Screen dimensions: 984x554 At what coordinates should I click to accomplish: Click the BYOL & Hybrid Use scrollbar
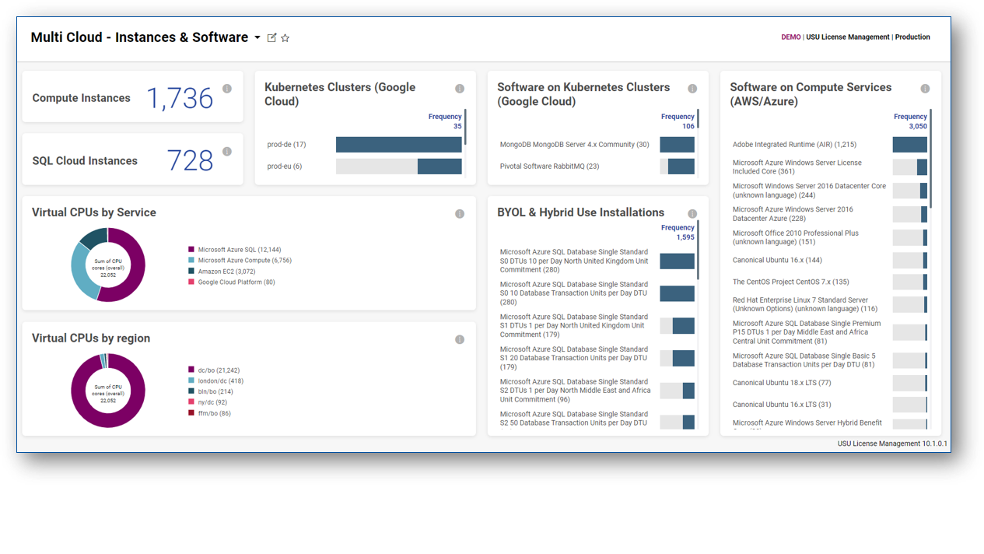tap(698, 249)
